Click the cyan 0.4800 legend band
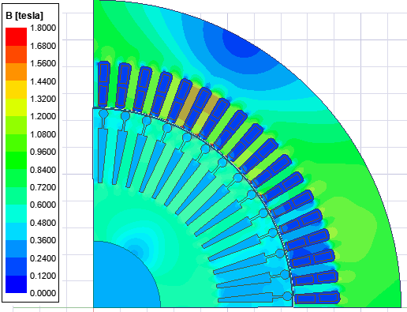The width and height of the screenshot is (407, 312). coord(16,213)
